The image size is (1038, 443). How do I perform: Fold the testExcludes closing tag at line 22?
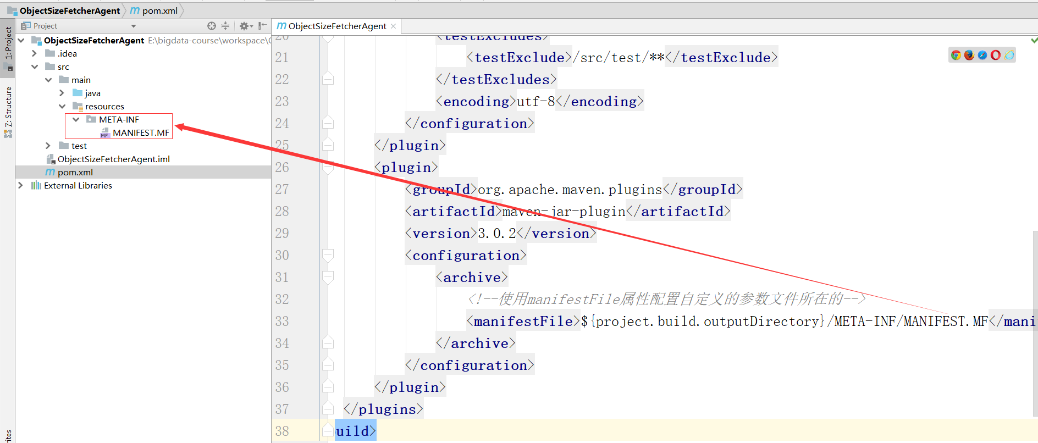(328, 79)
